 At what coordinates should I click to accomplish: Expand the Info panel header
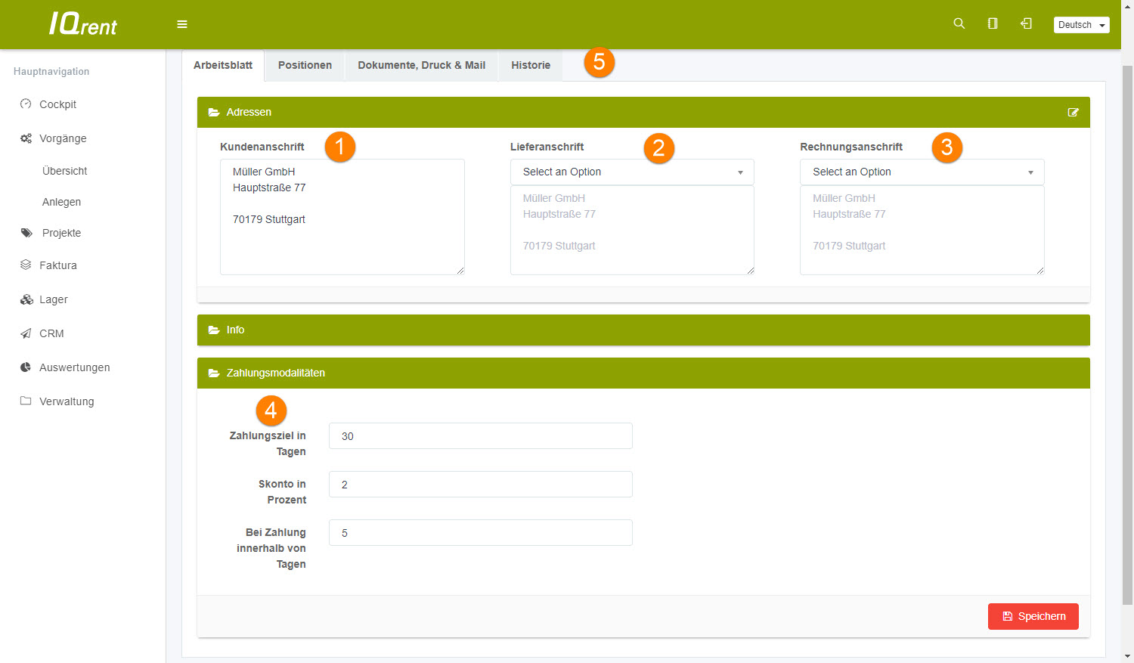pos(235,330)
